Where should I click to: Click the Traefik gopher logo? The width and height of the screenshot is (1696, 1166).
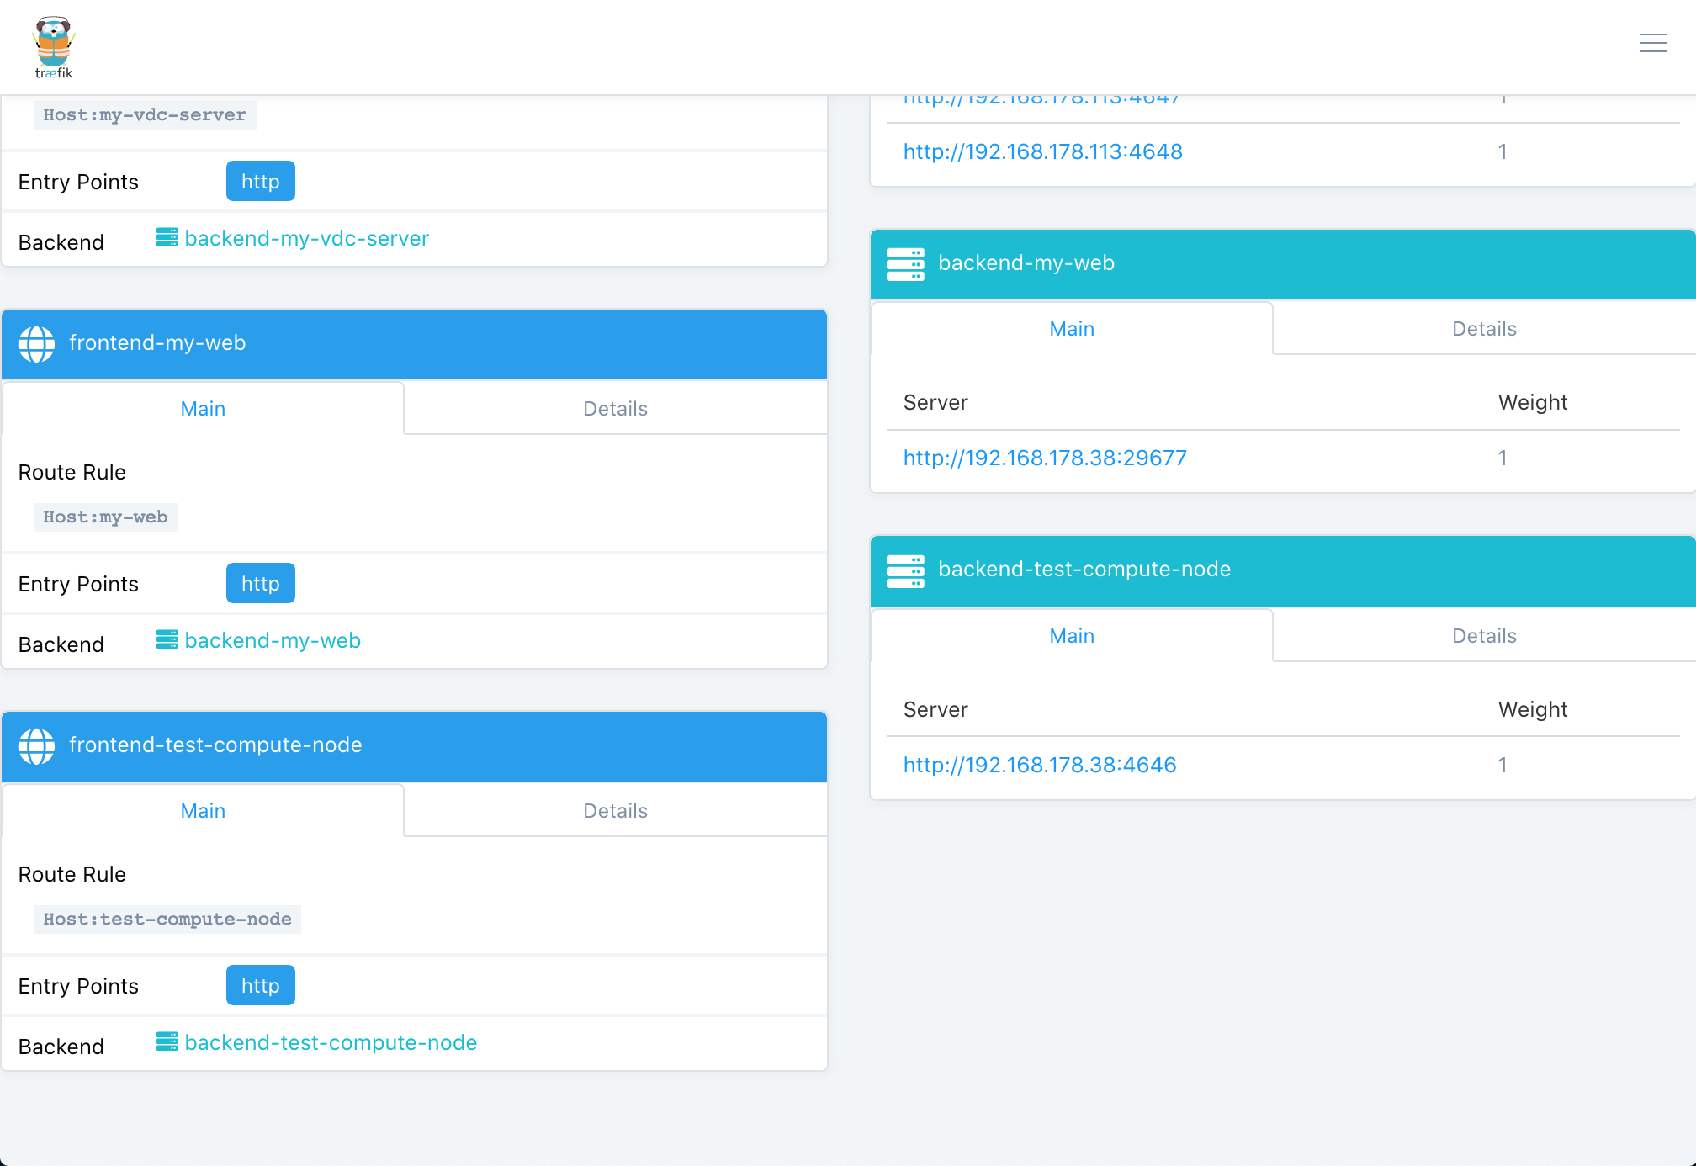[54, 47]
